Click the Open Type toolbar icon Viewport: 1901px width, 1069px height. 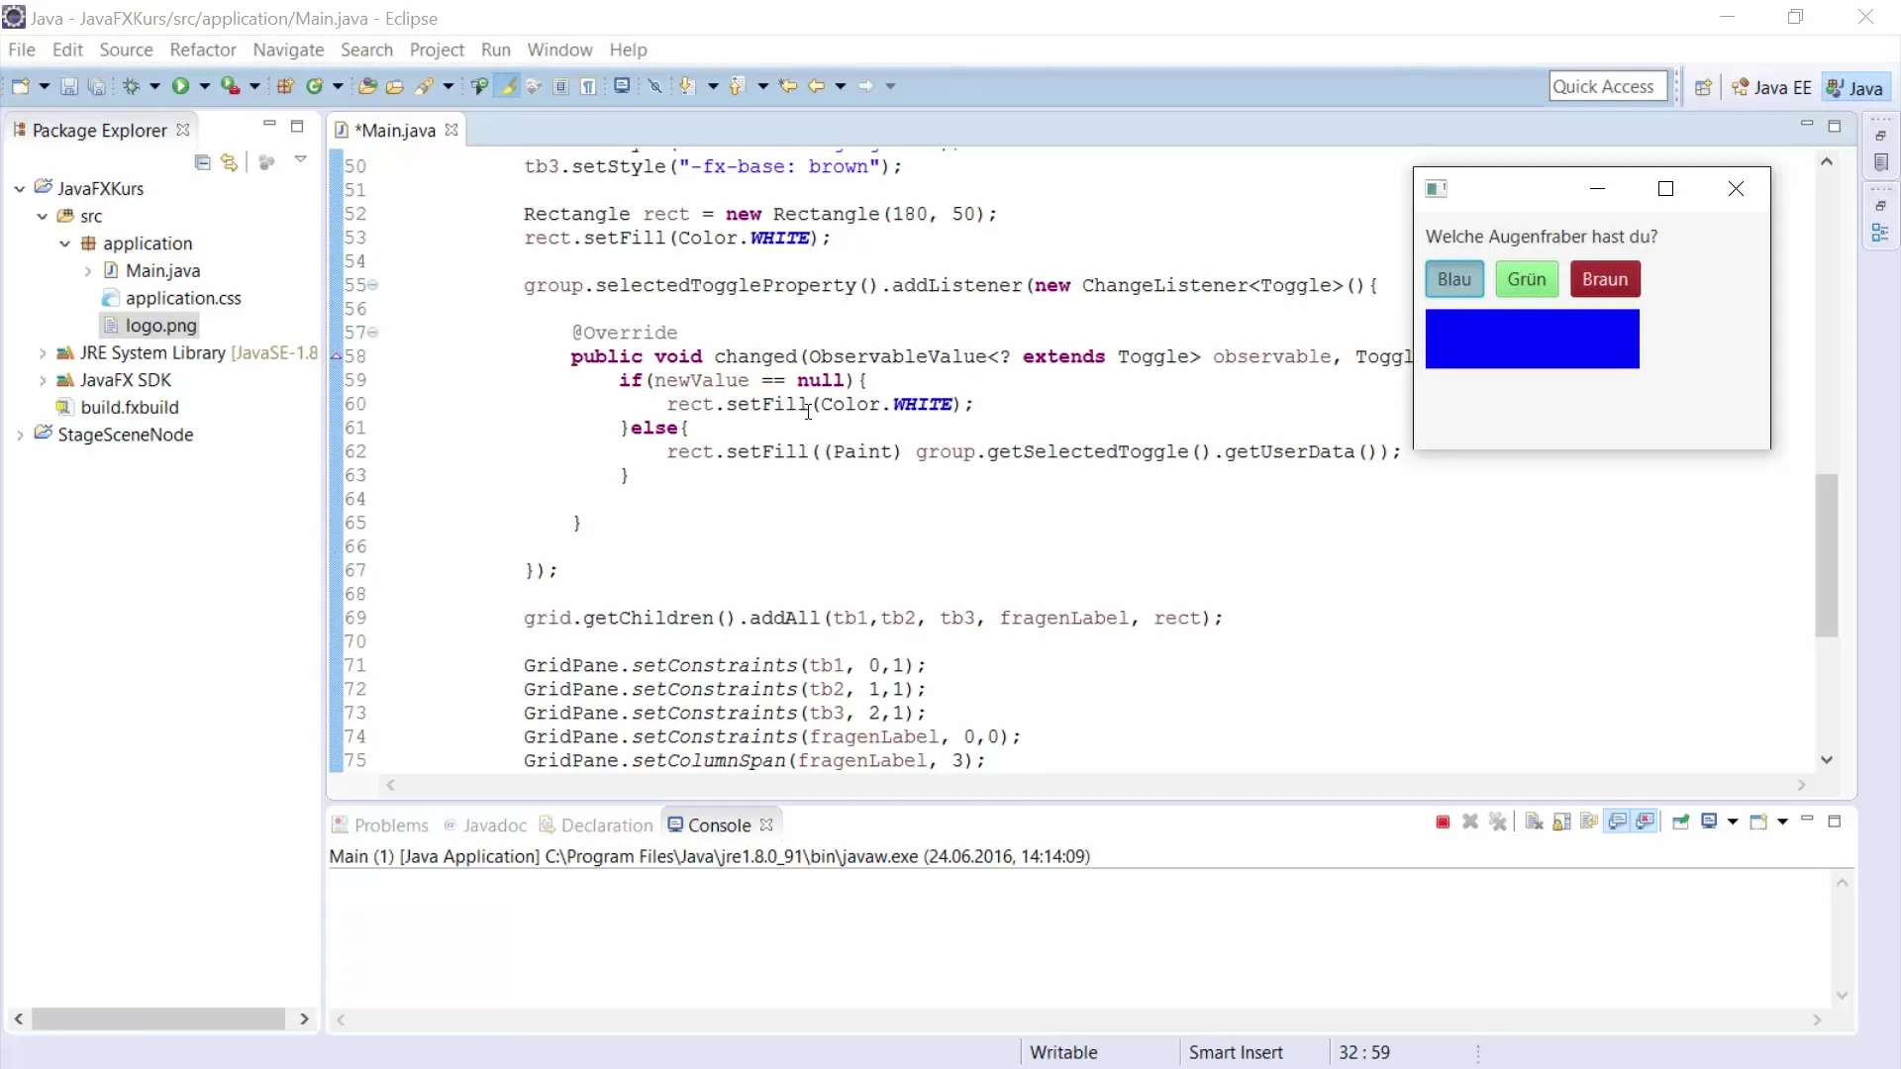coord(367,86)
